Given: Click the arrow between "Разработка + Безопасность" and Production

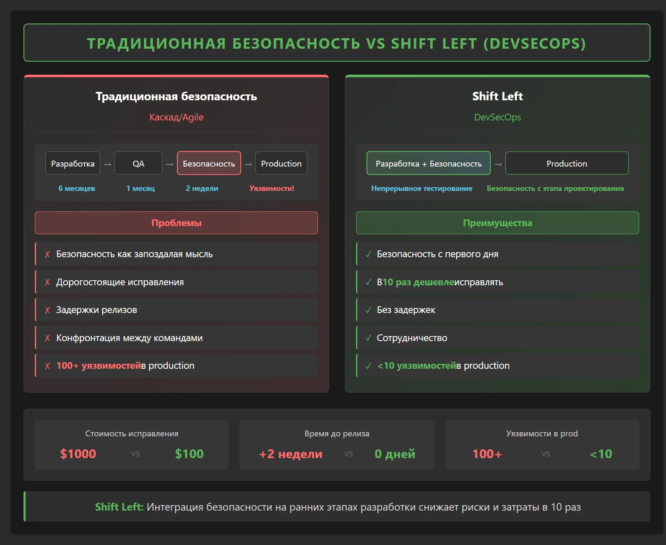Looking at the screenshot, I should pyautogui.click(x=498, y=164).
